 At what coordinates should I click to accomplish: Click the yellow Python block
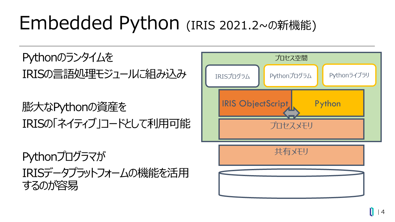(328, 103)
